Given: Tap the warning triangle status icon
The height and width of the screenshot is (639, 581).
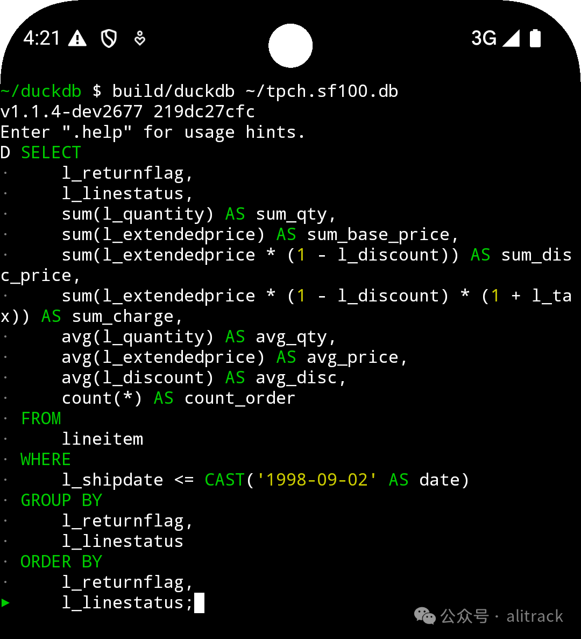Looking at the screenshot, I should 77,38.
